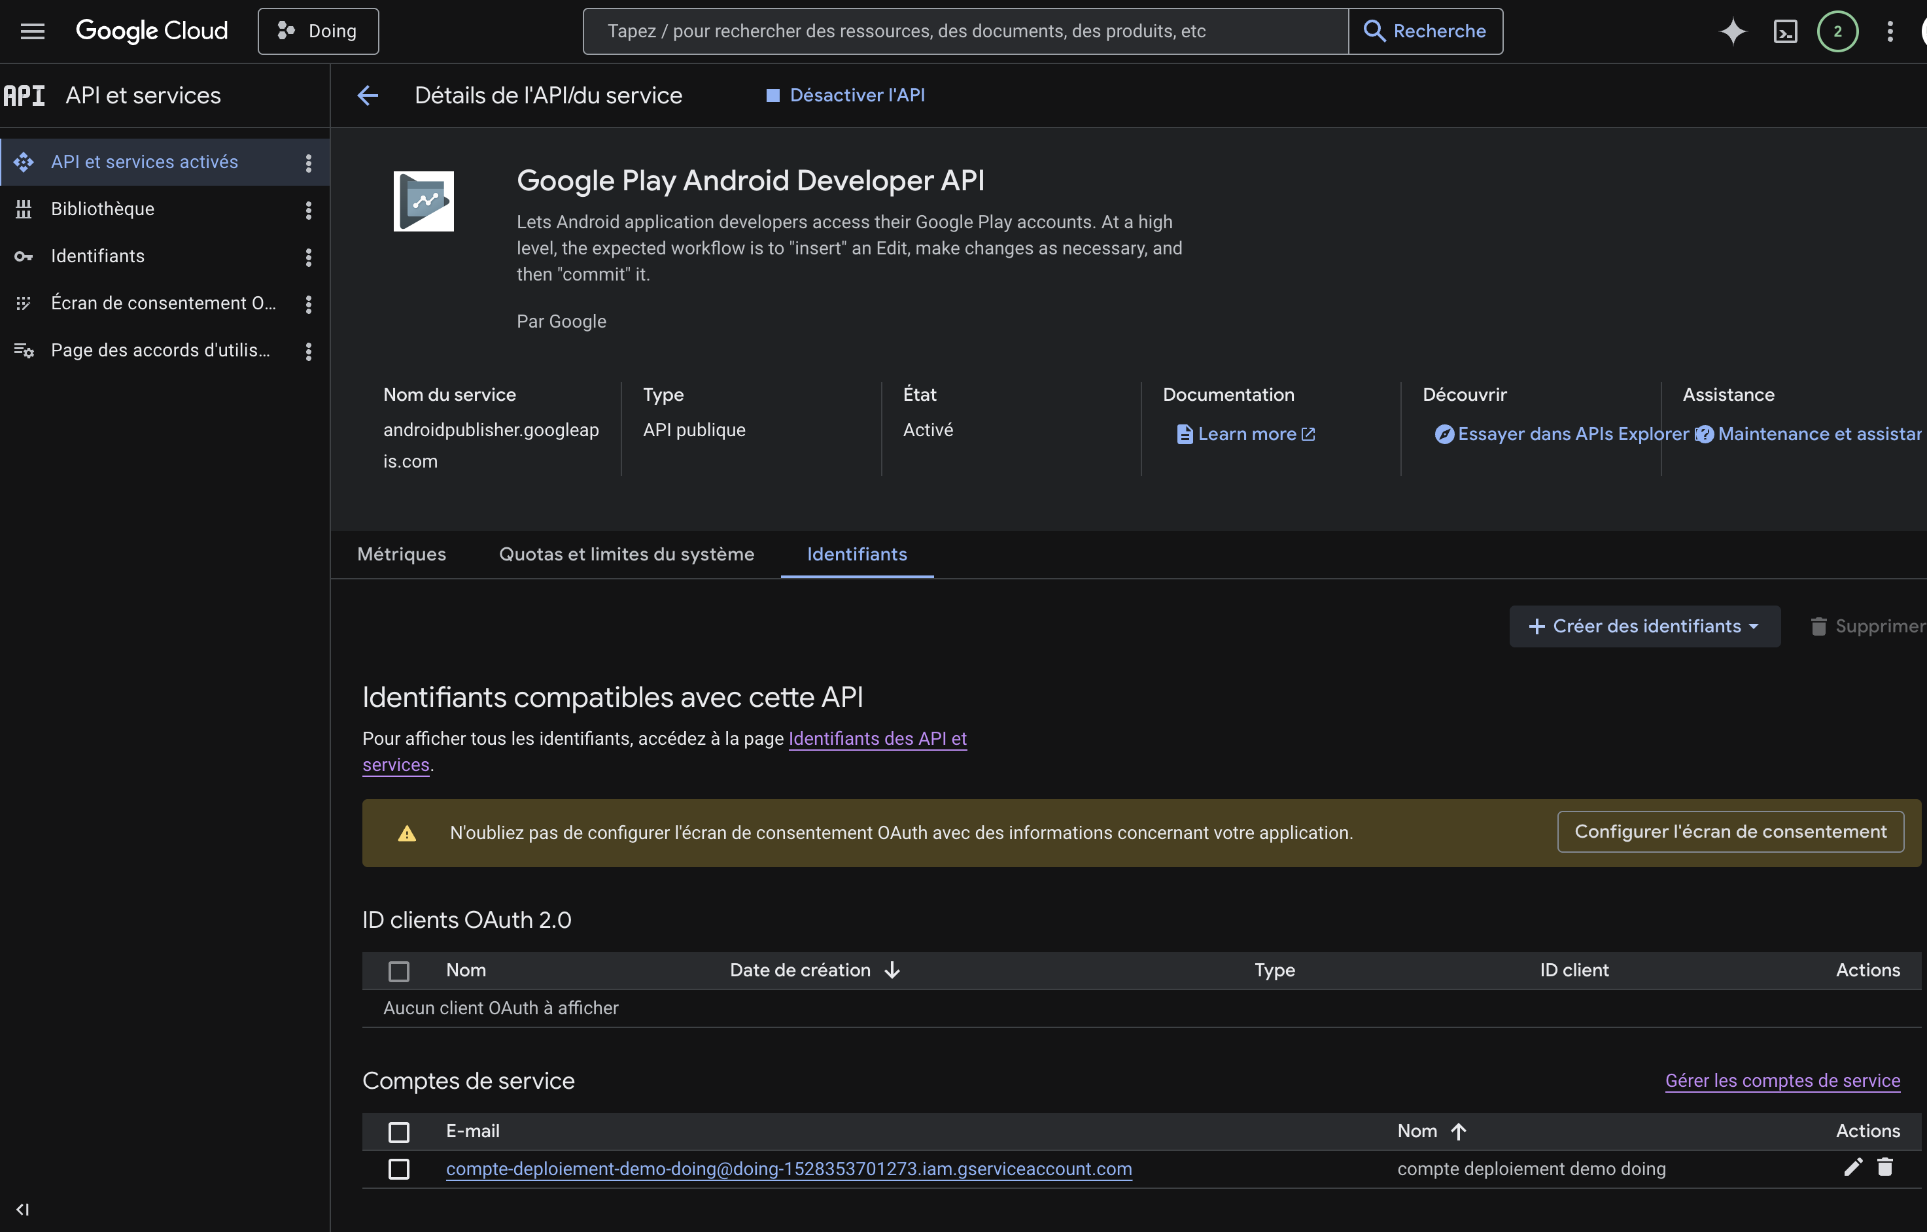This screenshot has height=1232, width=1927.
Task: Click the API et services activés icon
Action: pyautogui.click(x=23, y=162)
